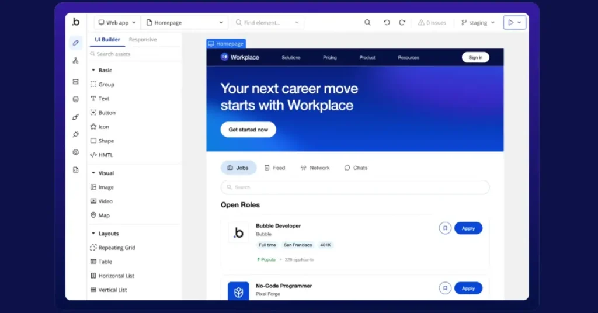The image size is (598, 313).
Task: Open the Homepage page selector dropdown
Action: [x=185, y=23]
